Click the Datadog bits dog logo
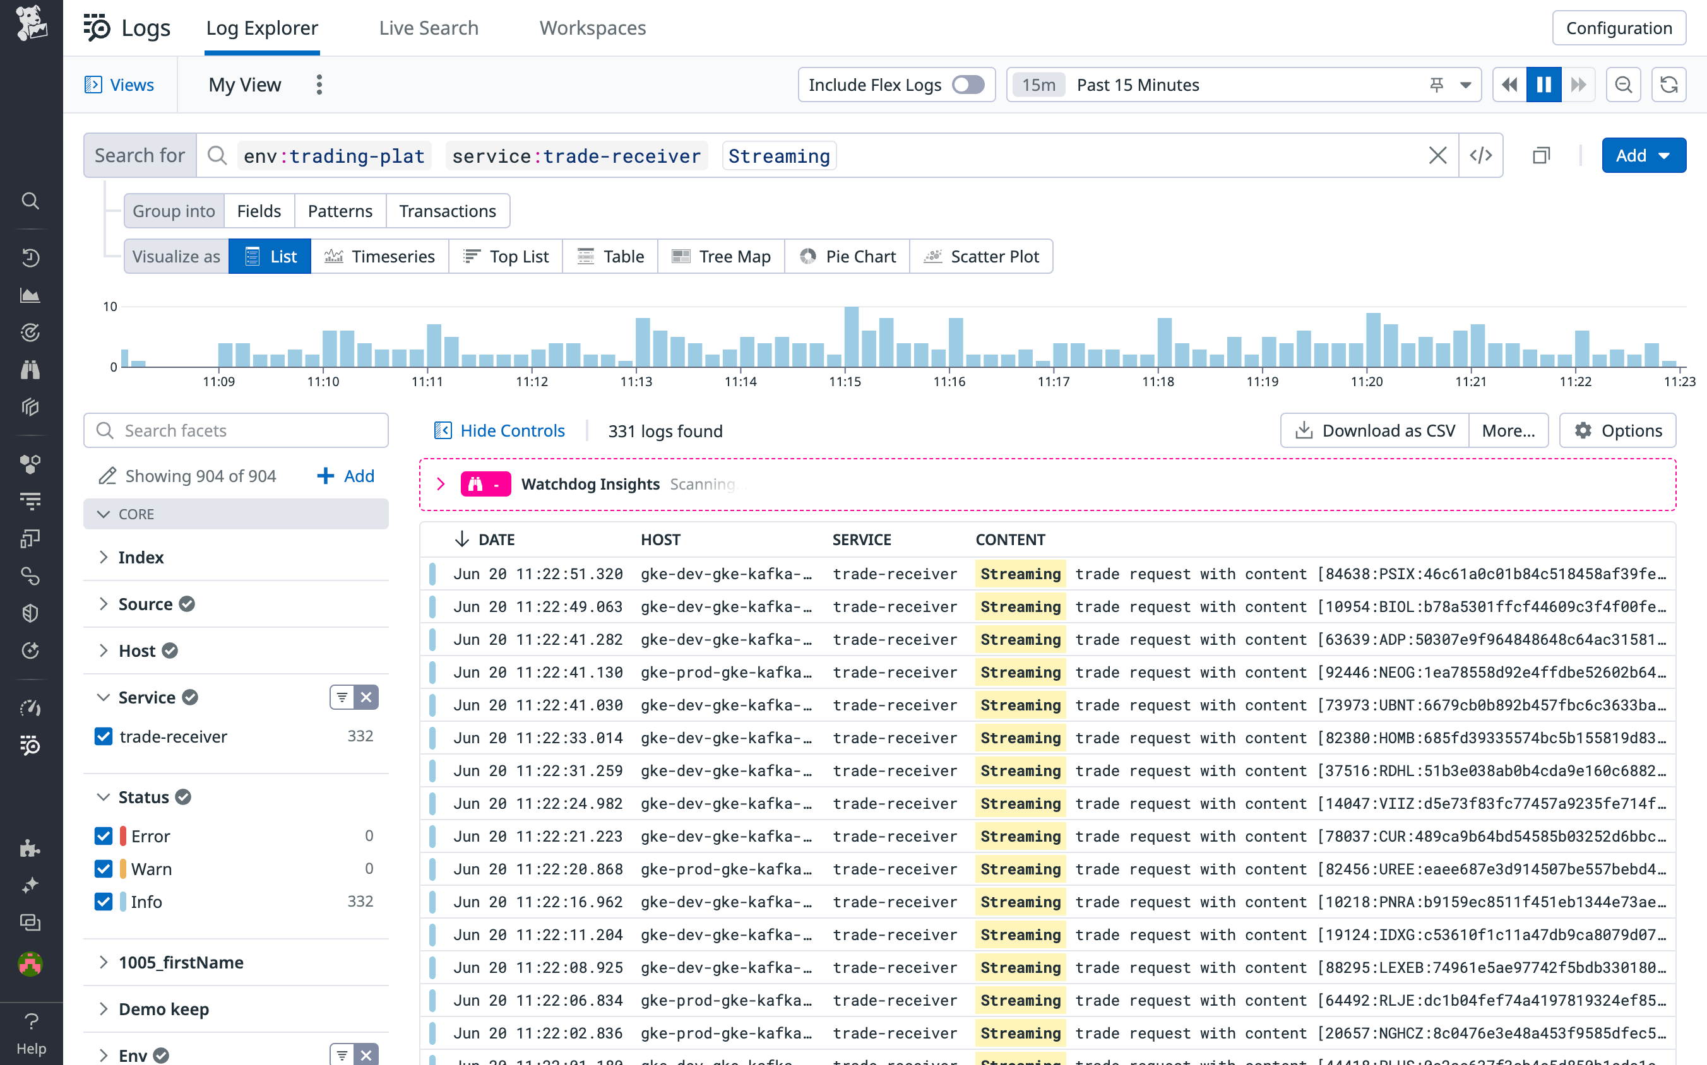This screenshot has height=1065, width=1707. pyautogui.click(x=30, y=23)
